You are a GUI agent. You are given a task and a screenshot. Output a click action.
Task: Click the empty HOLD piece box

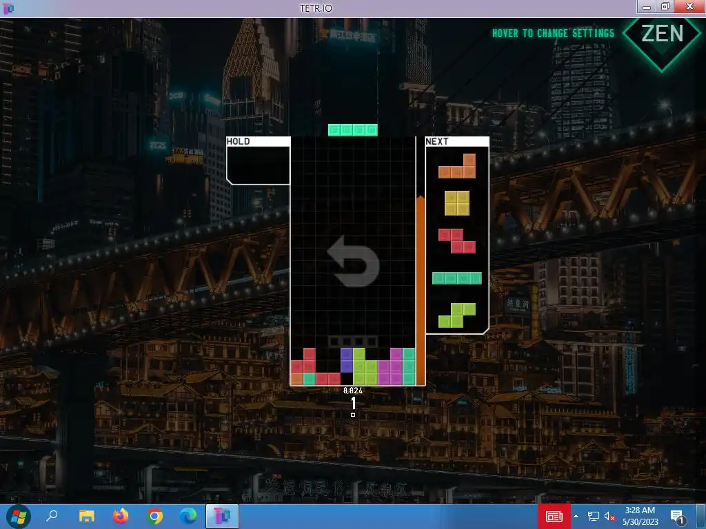tap(259, 165)
